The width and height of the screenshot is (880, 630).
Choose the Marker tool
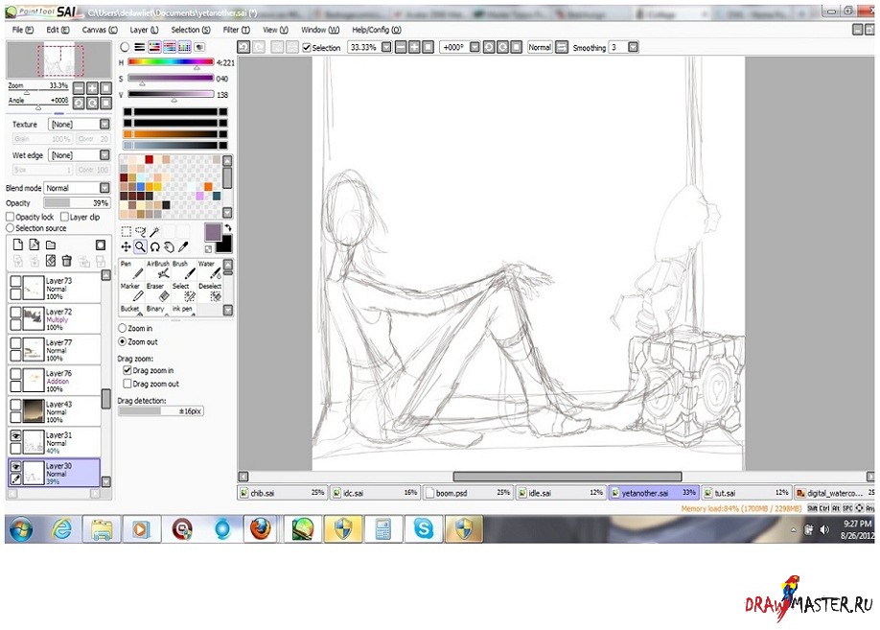[132, 292]
